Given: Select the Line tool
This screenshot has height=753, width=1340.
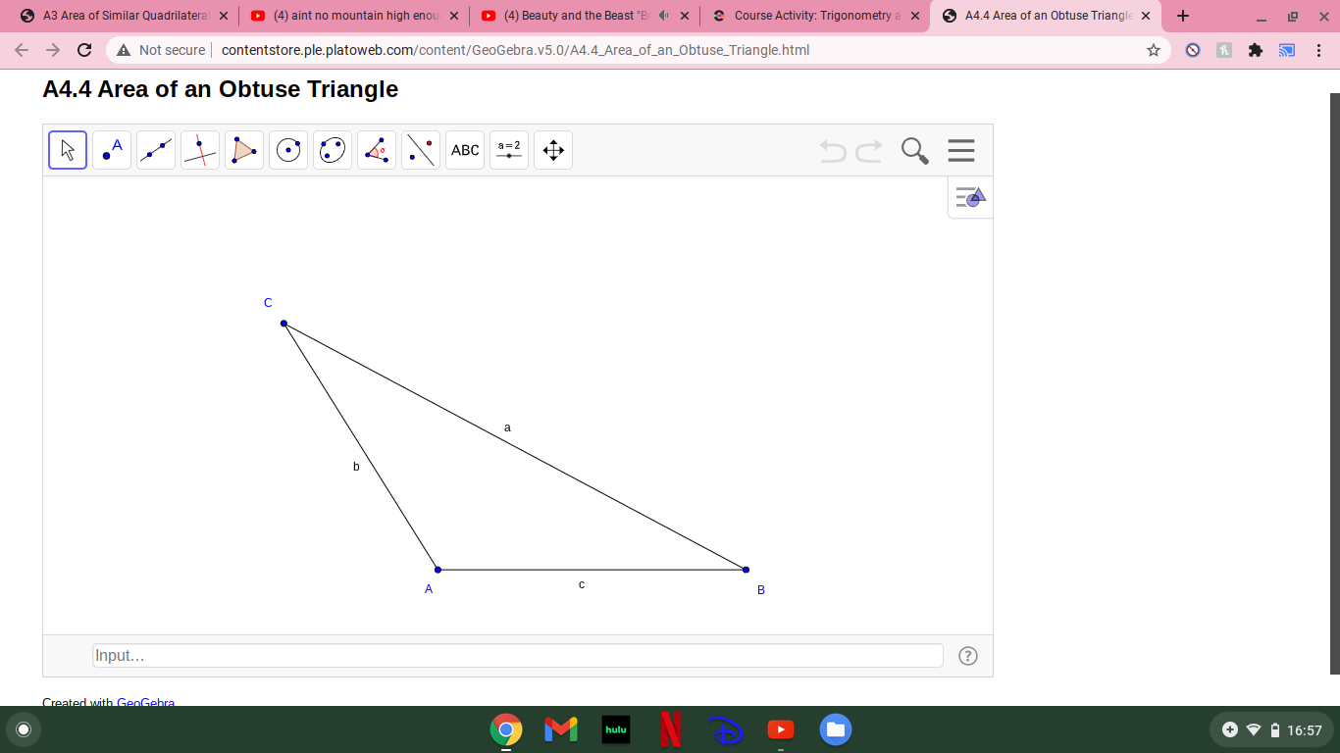Looking at the screenshot, I should (155, 149).
